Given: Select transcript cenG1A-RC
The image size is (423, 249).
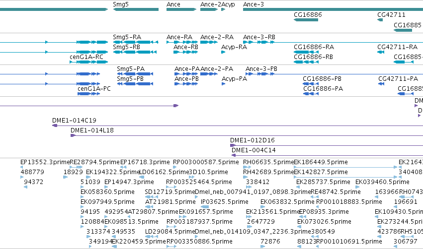Looking at the screenshot, I should coord(86,57).
